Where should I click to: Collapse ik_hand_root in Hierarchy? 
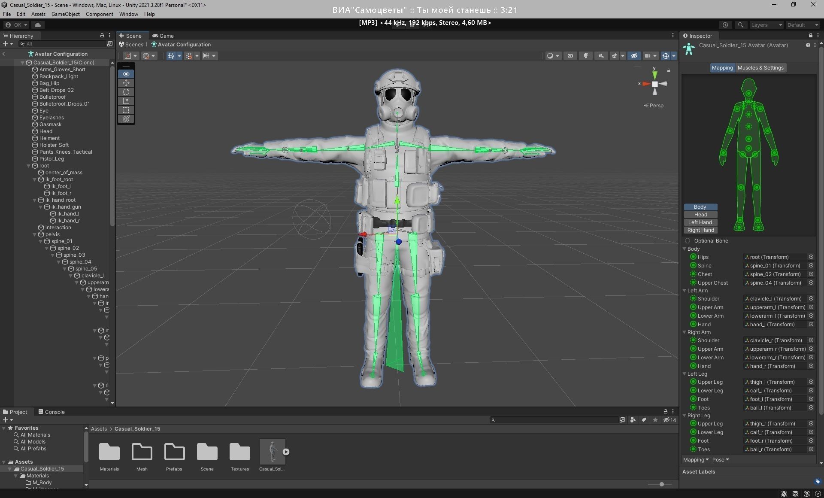(x=35, y=200)
